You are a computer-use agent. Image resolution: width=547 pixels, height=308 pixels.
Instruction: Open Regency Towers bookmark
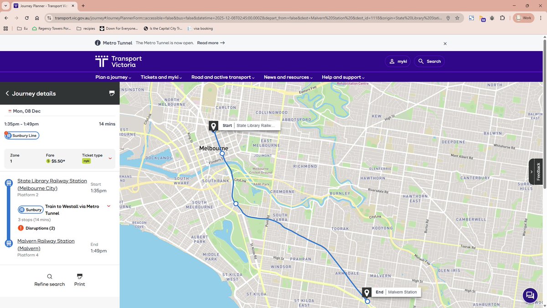pyautogui.click(x=52, y=28)
